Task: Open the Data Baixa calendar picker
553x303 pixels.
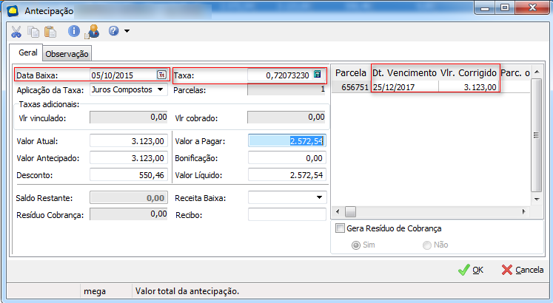Action: [161, 75]
